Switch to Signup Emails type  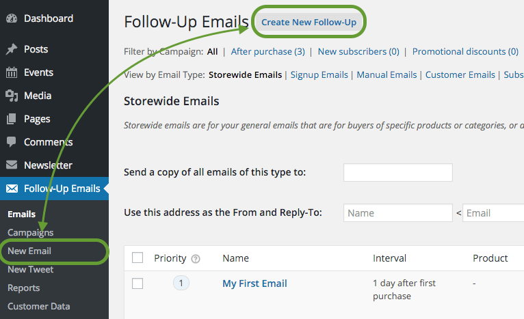point(319,75)
